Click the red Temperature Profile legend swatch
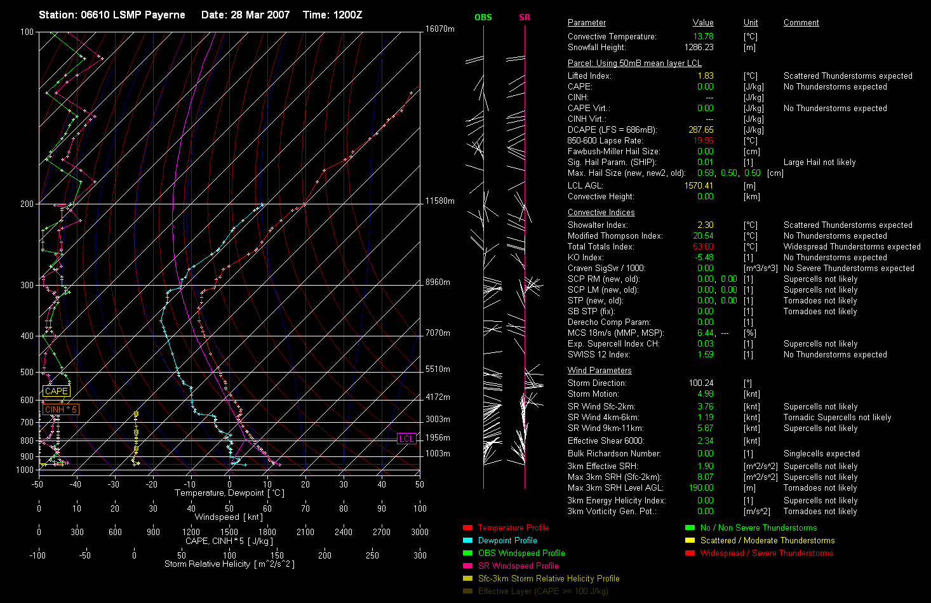This screenshot has width=931, height=603. [x=467, y=527]
